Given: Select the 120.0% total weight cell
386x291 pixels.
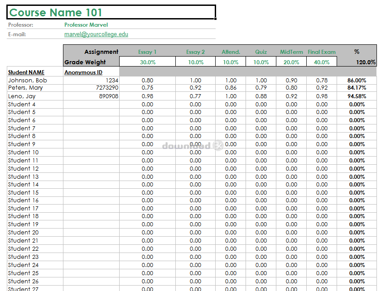Looking at the screenshot, I should click(357, 62).
